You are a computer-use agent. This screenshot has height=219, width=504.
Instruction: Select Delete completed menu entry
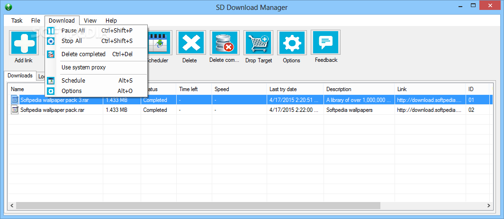coord(96,54)
